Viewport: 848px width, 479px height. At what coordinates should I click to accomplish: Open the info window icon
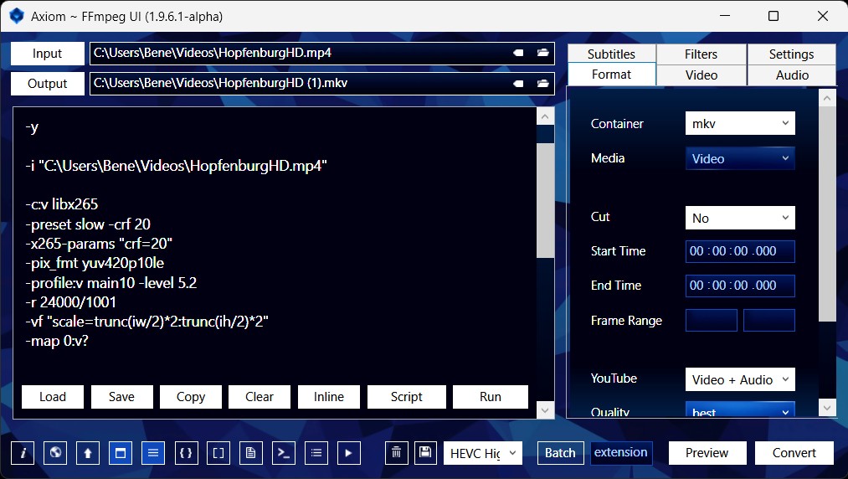click(23, 453)
